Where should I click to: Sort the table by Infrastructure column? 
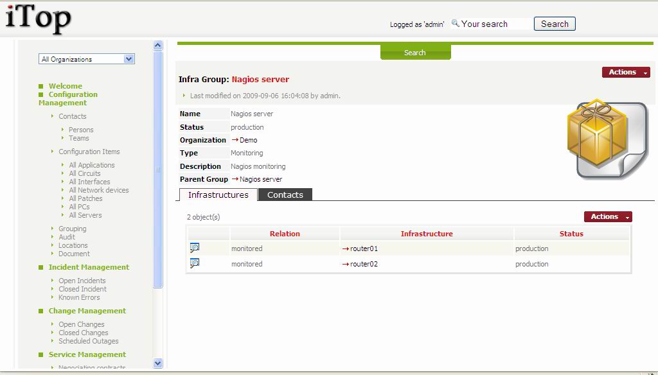pyautogui.click(x=427, y=234)
